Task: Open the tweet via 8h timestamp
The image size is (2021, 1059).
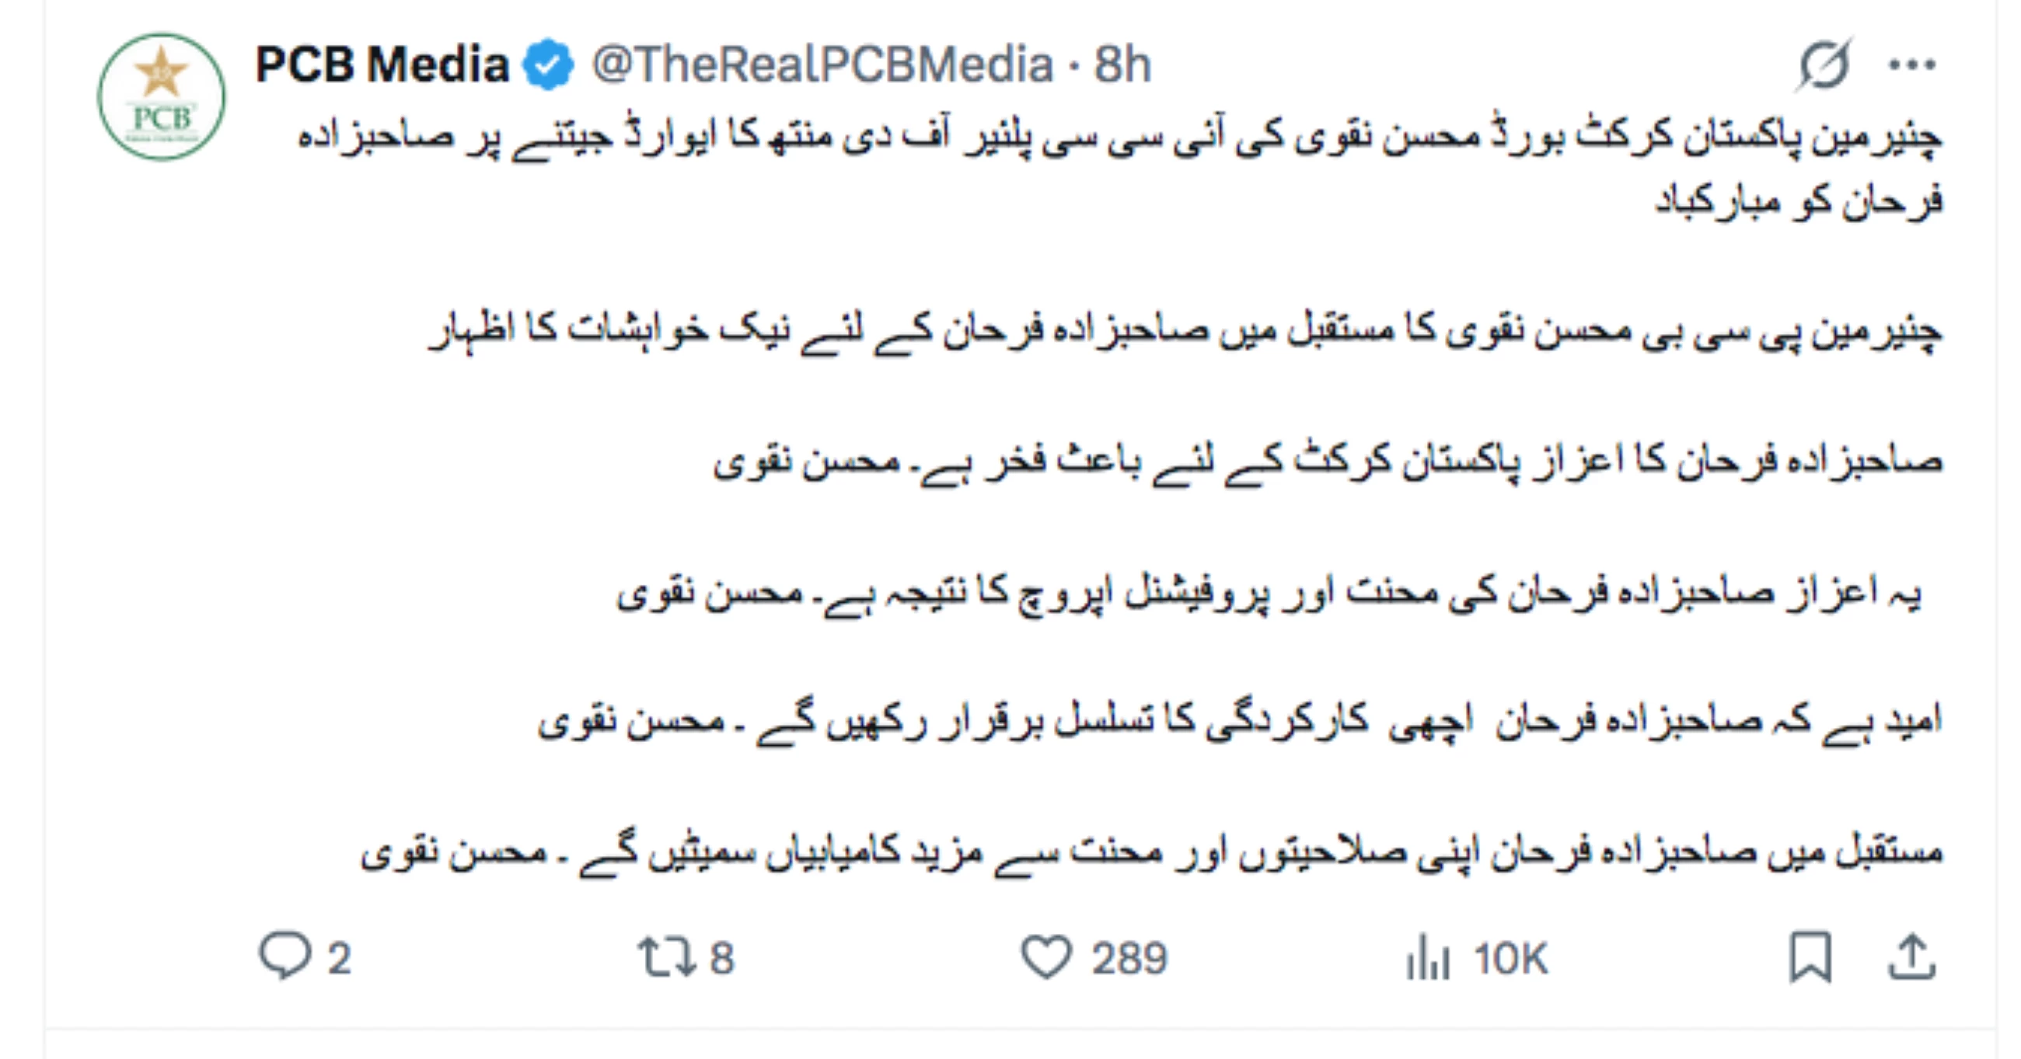Action: [1122, 64]
